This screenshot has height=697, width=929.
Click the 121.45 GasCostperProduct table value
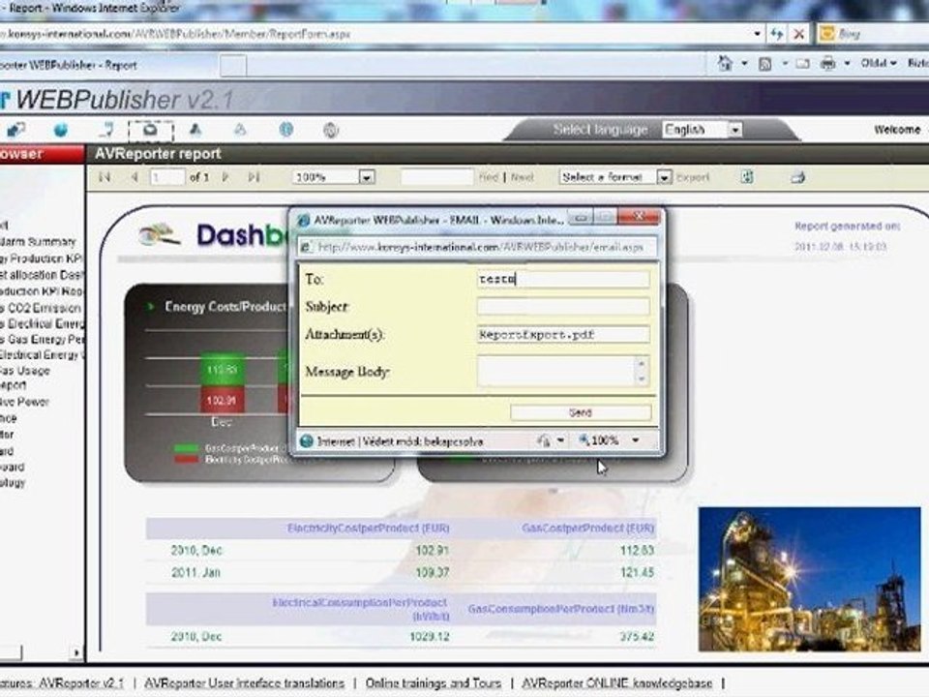637,572
